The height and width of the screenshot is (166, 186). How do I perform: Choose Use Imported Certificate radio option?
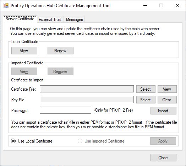101,141
